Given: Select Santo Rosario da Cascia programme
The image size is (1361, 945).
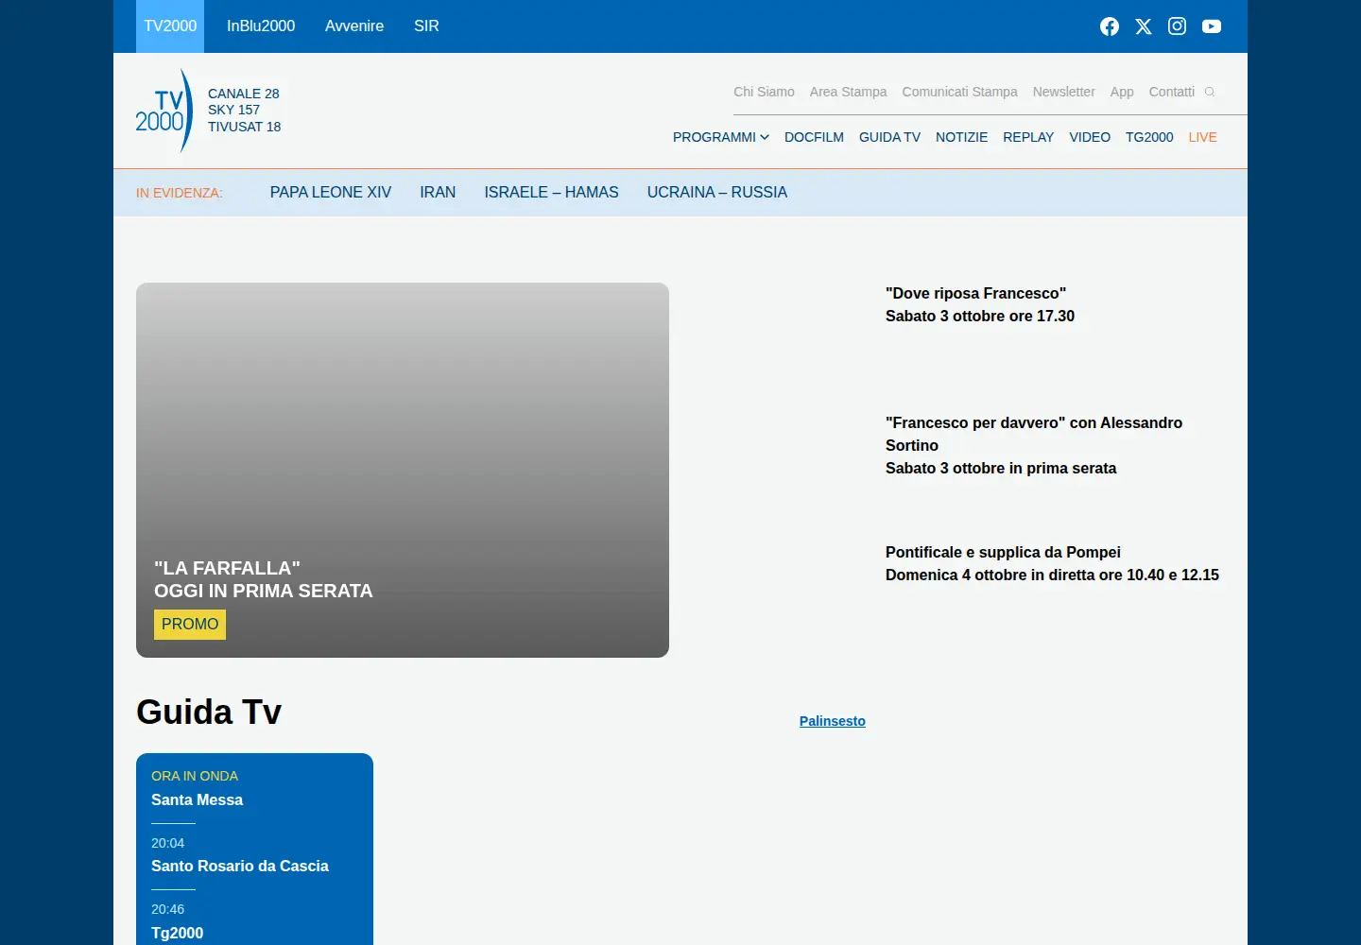Looking at the screenshot, I should (x=240, y=867).
